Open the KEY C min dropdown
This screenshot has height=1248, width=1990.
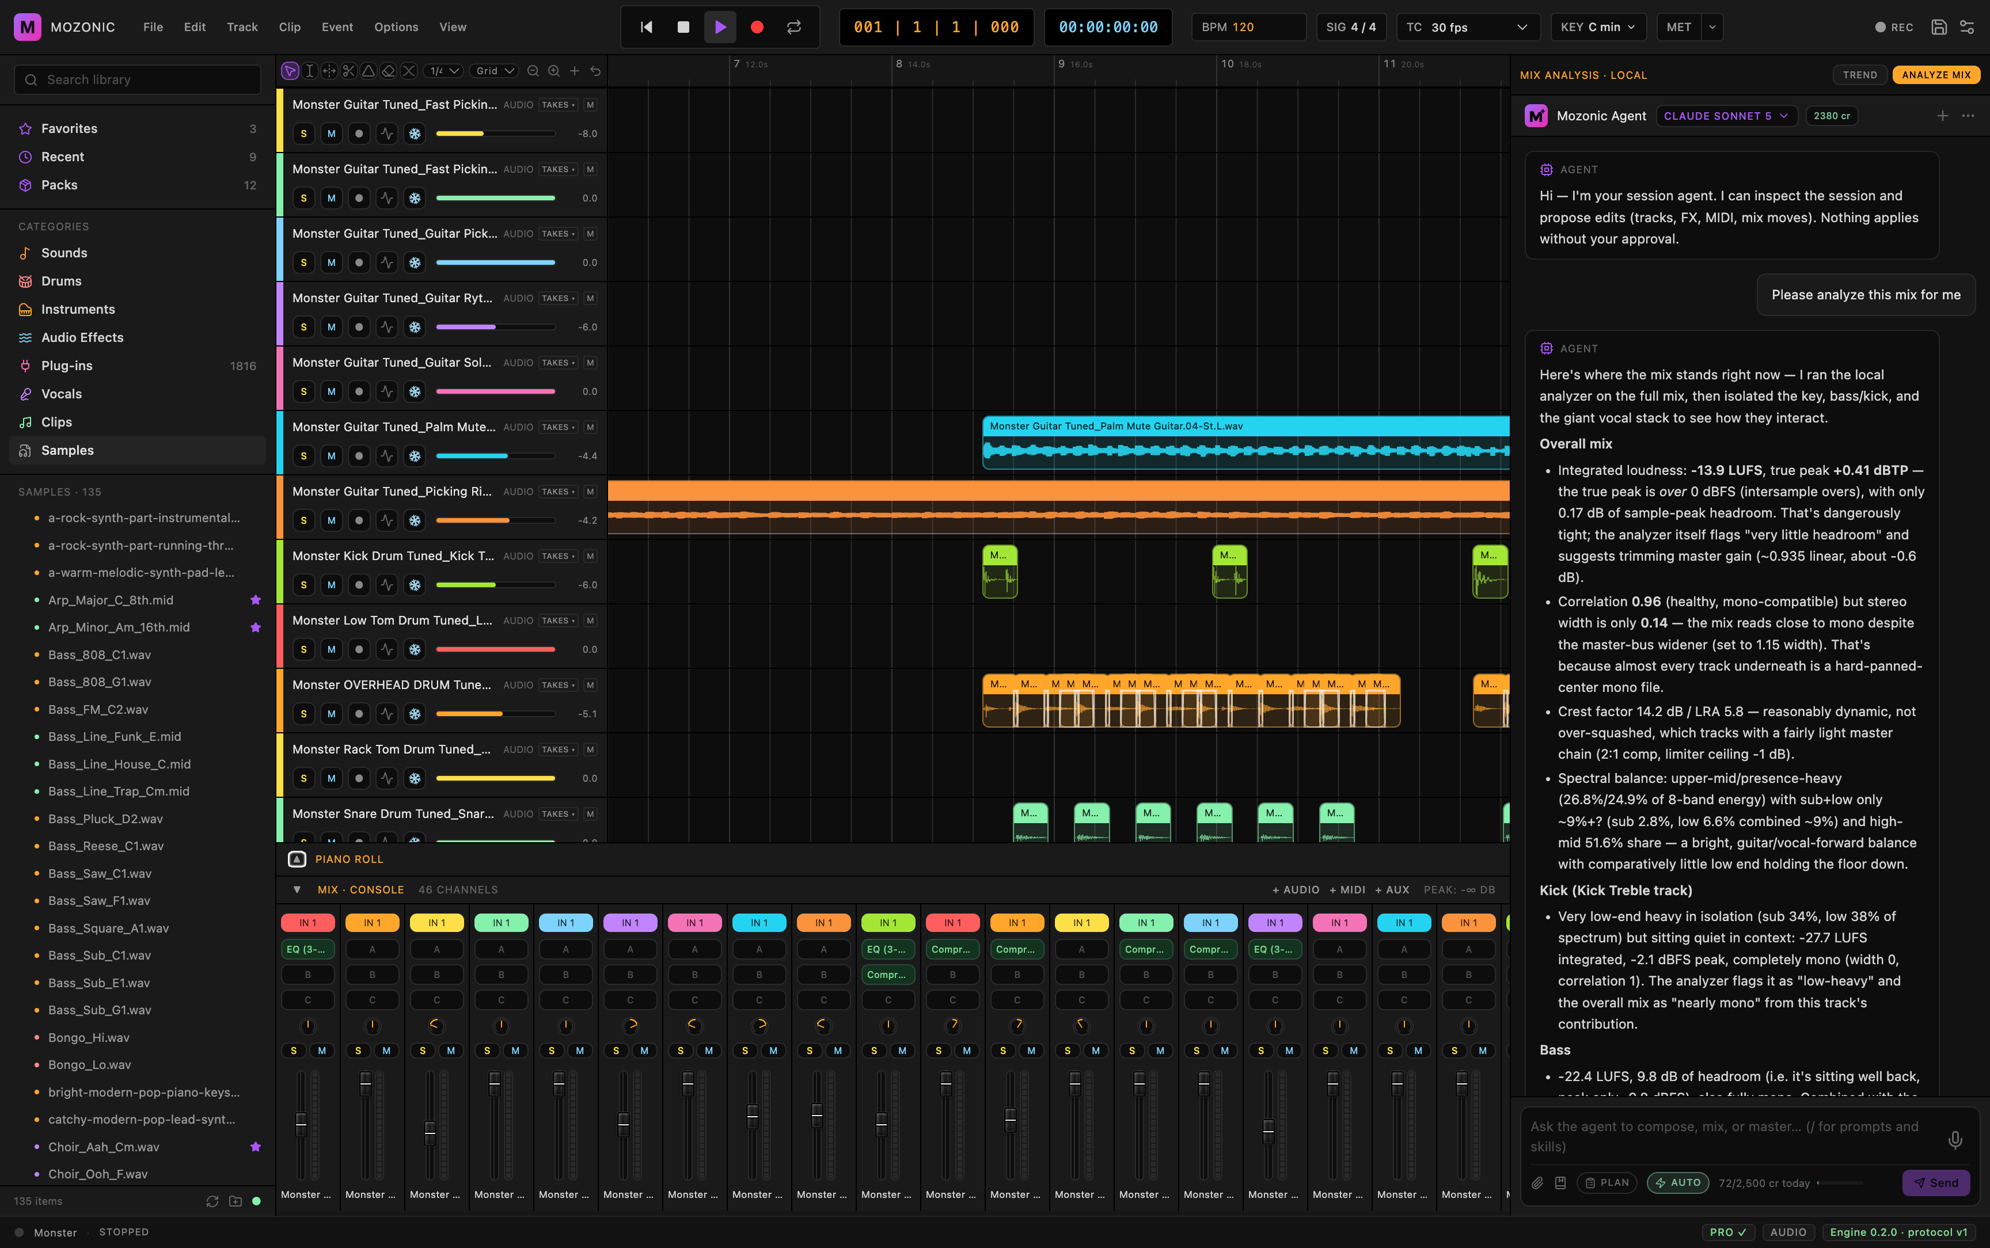[x=1598, y=27]
